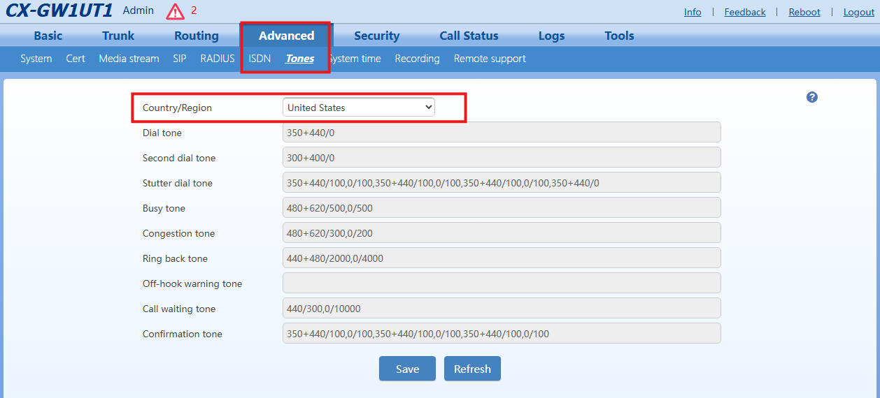880x398 pixels.
Task: Click the Reboot link
Action: pyautogui.click(x=804, y=12)
